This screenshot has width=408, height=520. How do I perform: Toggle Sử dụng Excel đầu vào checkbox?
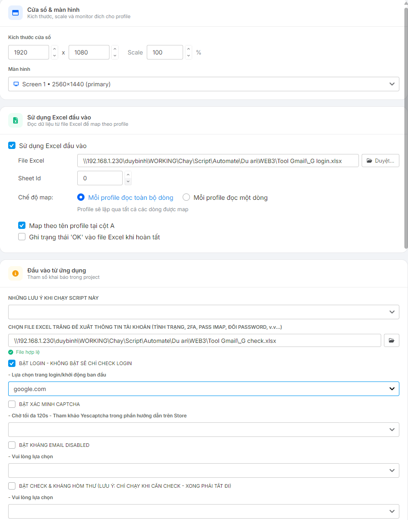[x=12, y=146]
